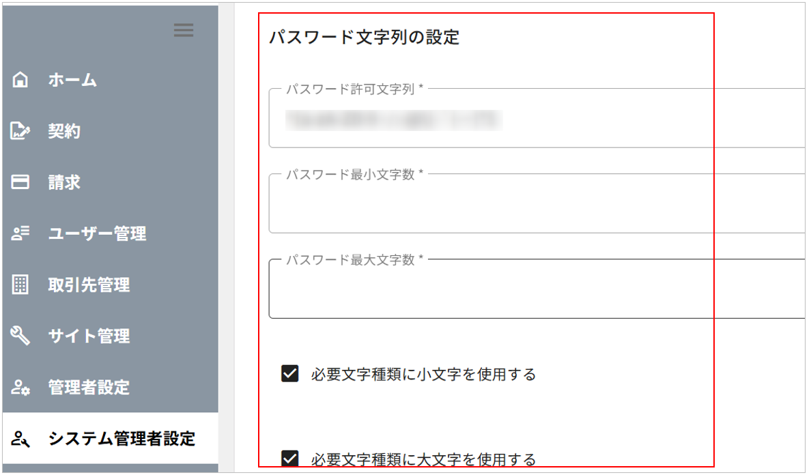Toggle 必要文字種類に大文字を使用する checkbox
Viewport: 811px width, 475px height.
point(290,458)
